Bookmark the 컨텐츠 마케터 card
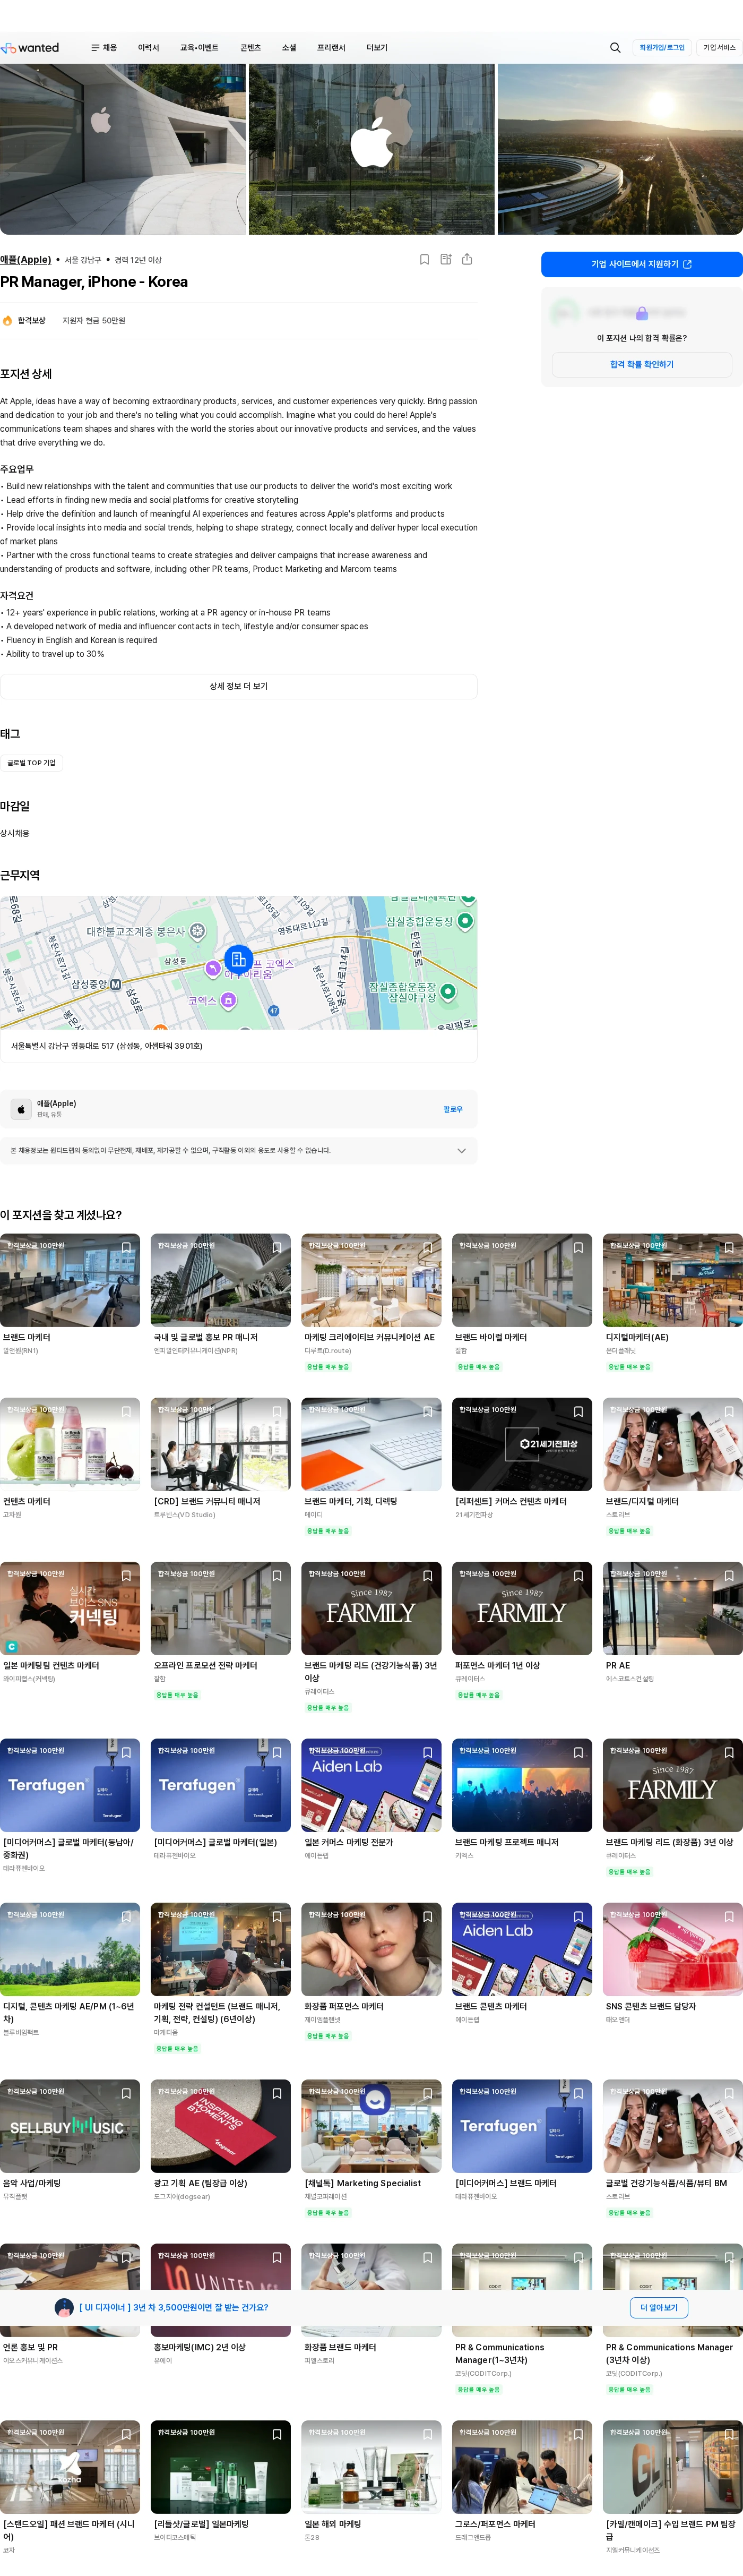This screenshot has width=743, height=2576. coord(126,1411)
